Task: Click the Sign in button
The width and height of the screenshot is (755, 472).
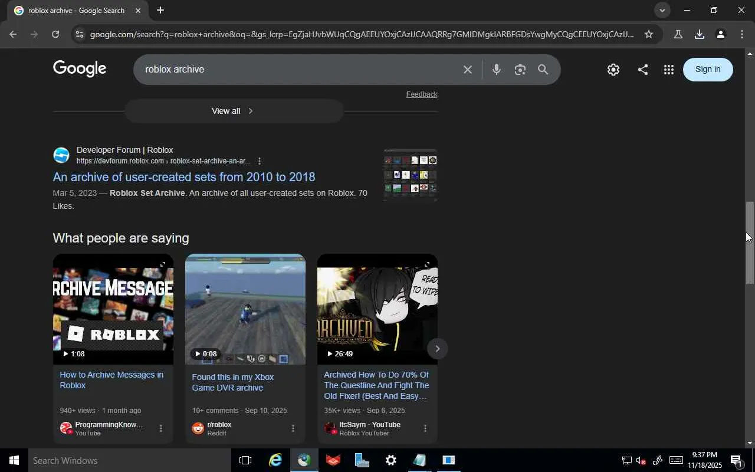Action: coord(707,70)
